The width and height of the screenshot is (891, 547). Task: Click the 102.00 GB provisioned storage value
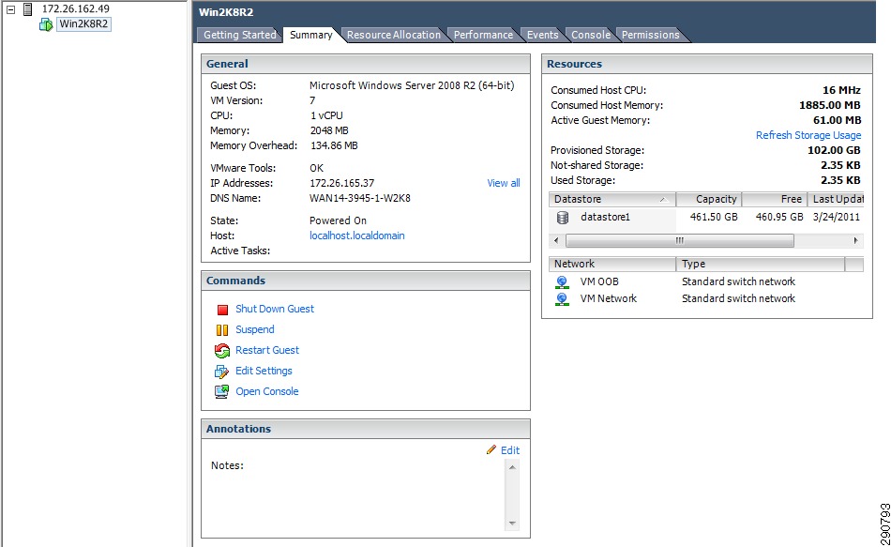[x=834, y=150]
